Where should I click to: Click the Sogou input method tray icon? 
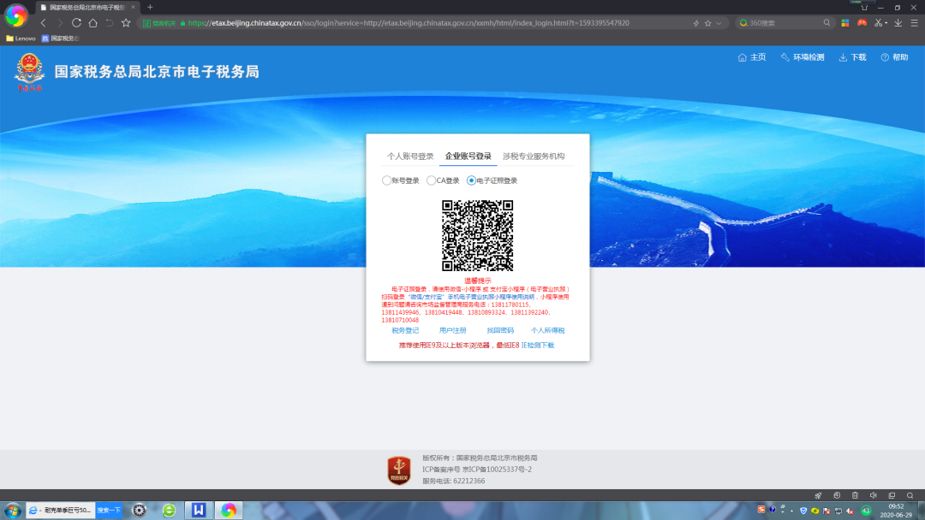(761, 510)
